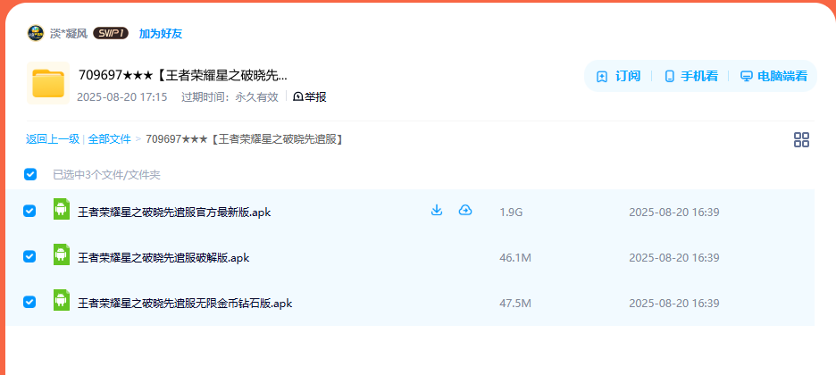Click the username 淡*凝风
The height and width of the screenshot is (375, 836).
tap(68, 34)
